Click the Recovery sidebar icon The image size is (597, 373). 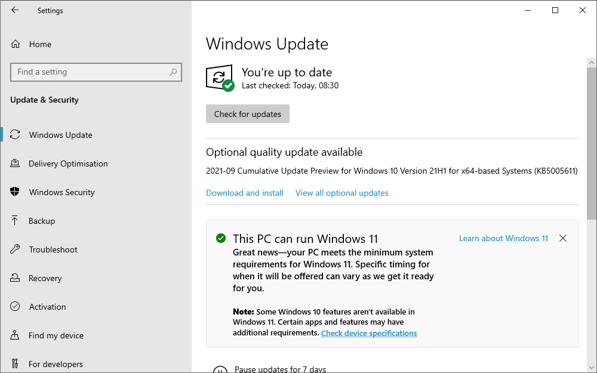click(x=16, y=278)
